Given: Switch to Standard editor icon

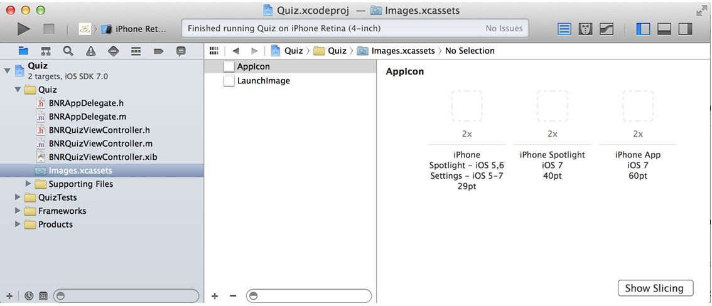Looking at the screenshot, I should click(564, 29).
